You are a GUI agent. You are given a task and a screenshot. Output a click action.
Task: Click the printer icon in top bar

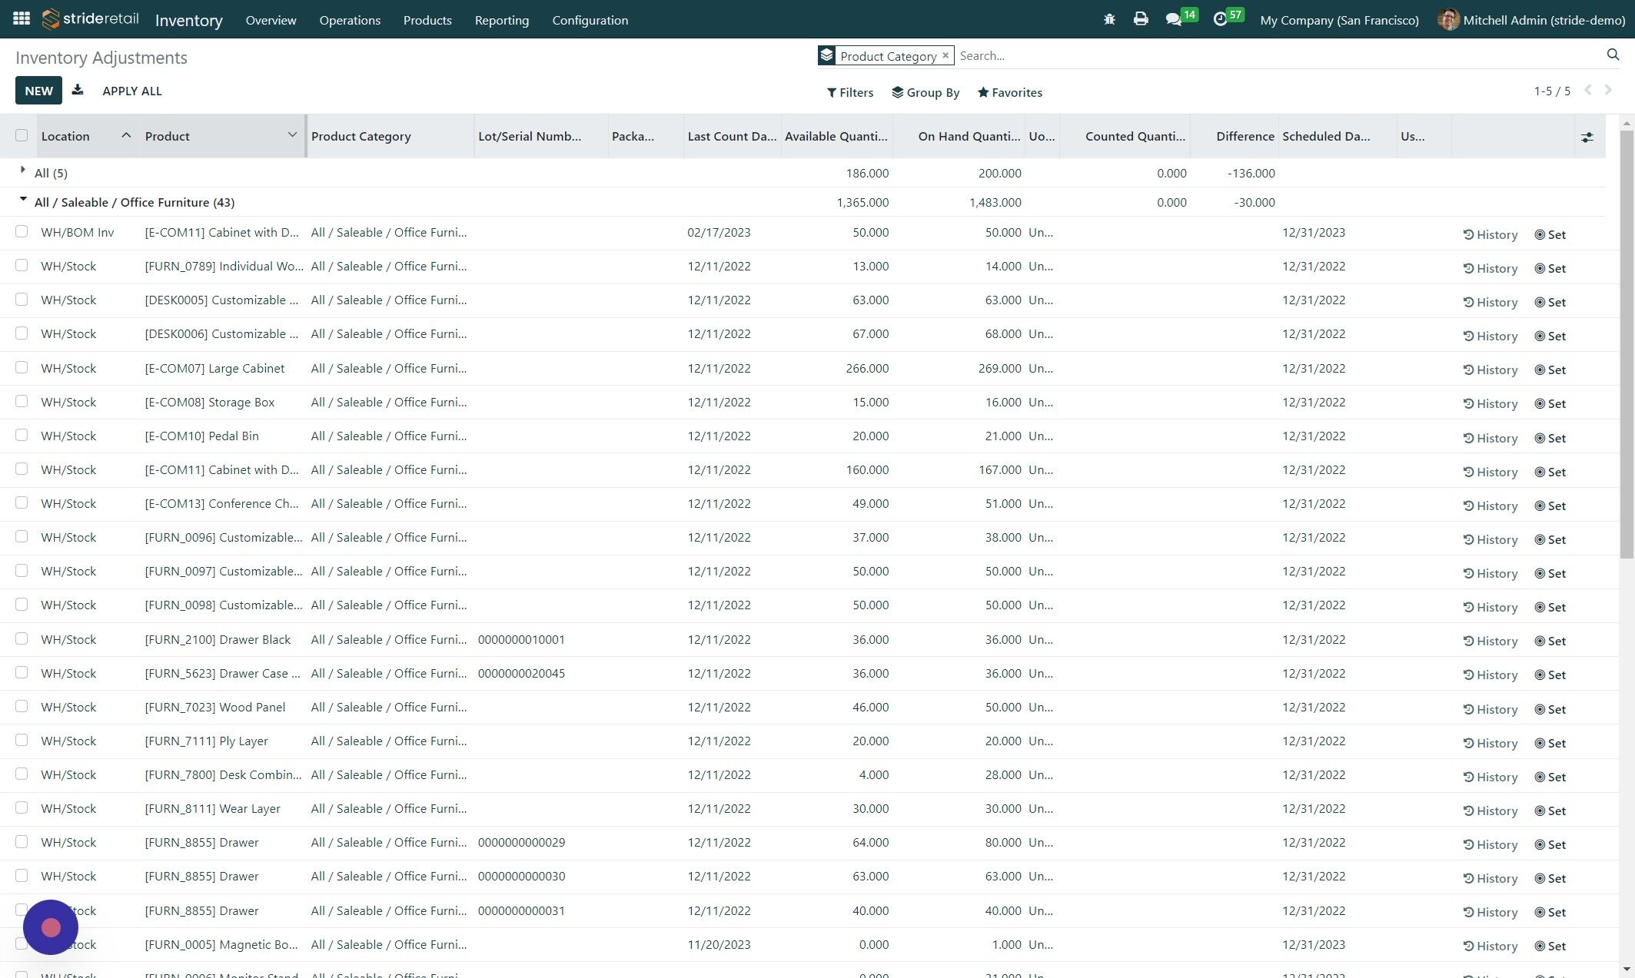click(x=1140, y=19)
